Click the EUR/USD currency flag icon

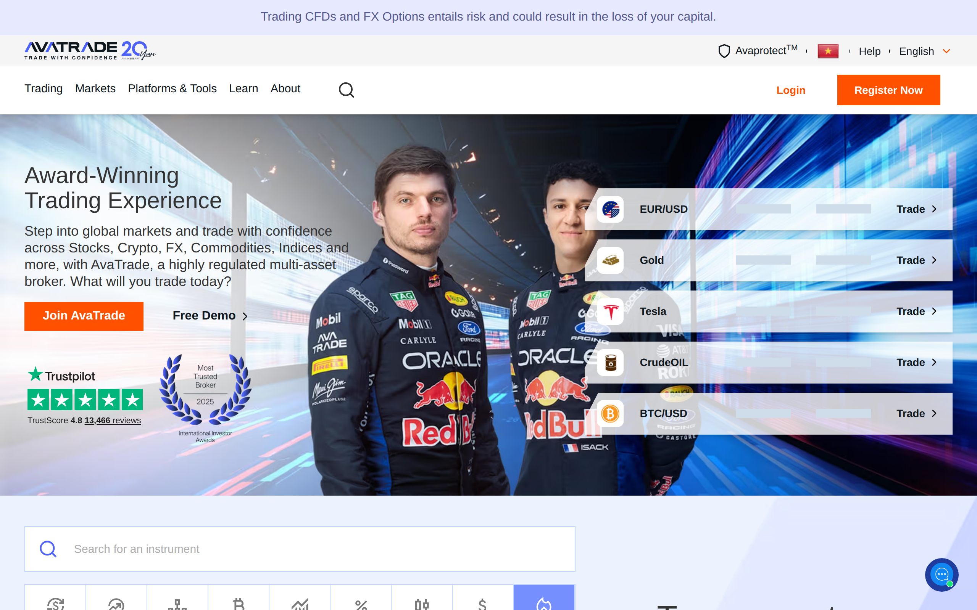tap(610, 209)
